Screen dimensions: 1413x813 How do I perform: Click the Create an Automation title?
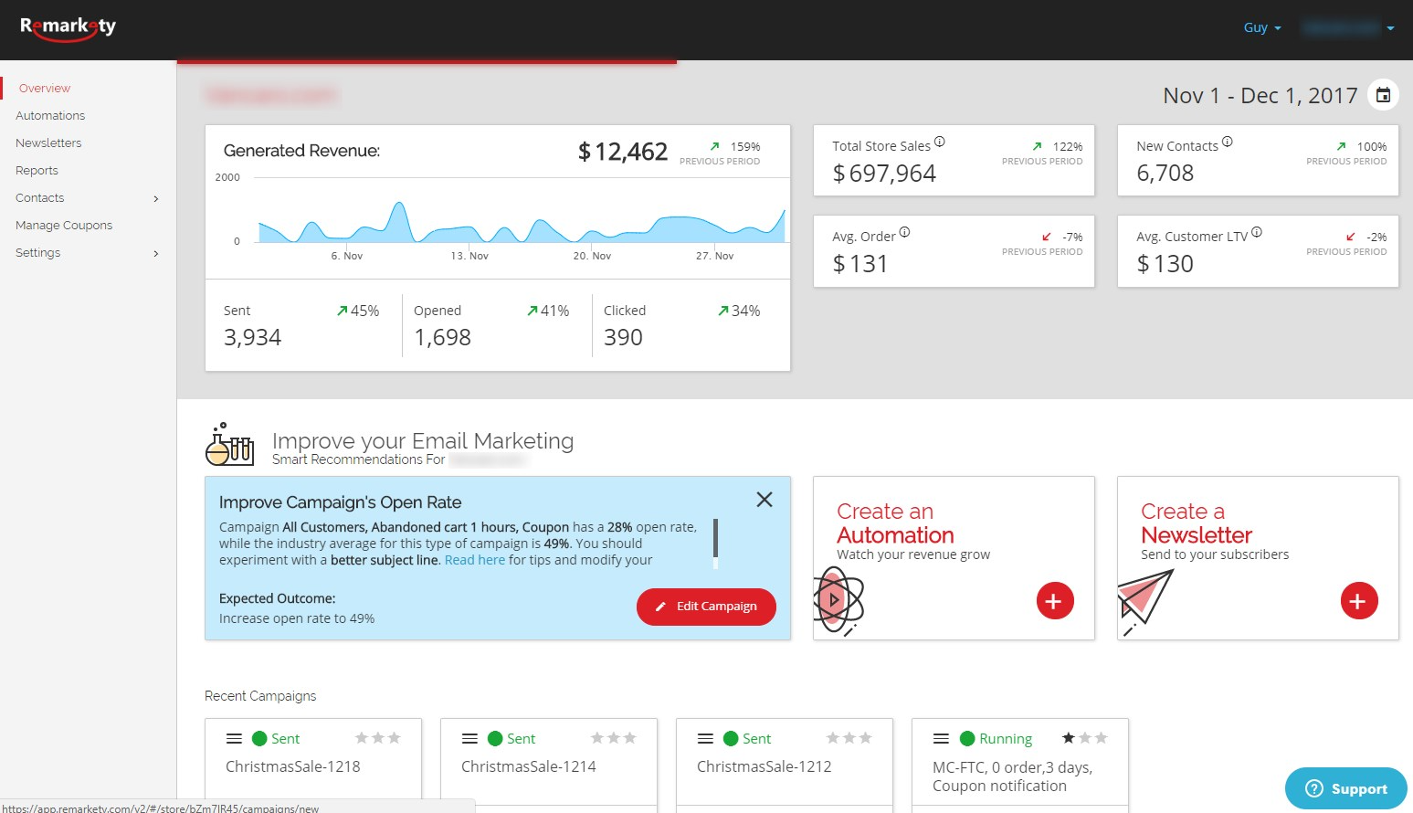[x=895, y=523]
